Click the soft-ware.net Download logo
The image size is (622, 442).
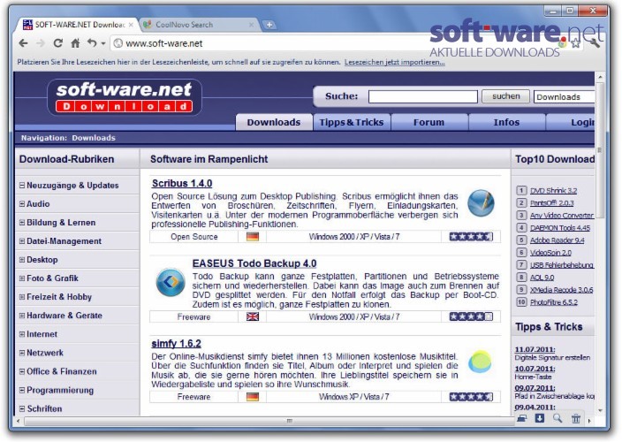click(125, 97)
